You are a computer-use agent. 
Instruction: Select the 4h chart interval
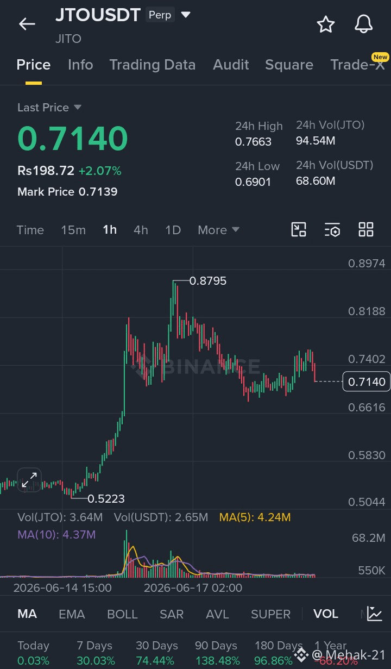pyautogui.click(x=141, y=230)
